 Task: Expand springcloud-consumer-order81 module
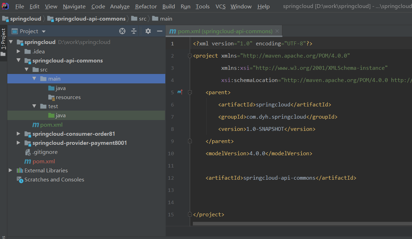point(19,134)
